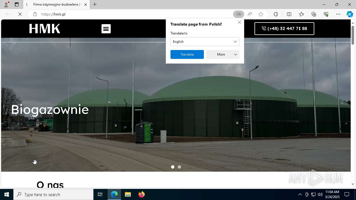The width and height of the screenshot is (356, 200).
Task: Open the Windows Start menu
Action: click(7, 194)
